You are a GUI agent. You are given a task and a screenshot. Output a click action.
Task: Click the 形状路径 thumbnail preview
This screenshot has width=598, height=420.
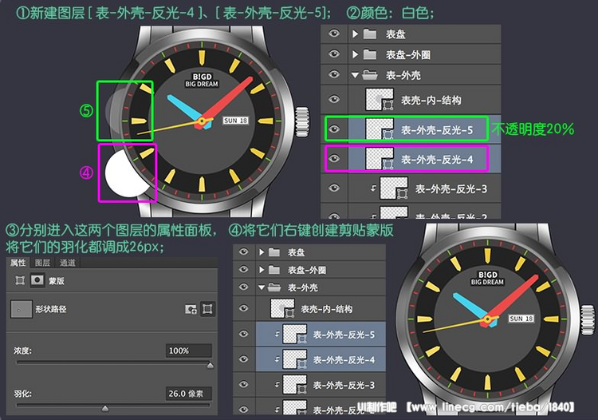pyautogui.click(x=21, y=309)
